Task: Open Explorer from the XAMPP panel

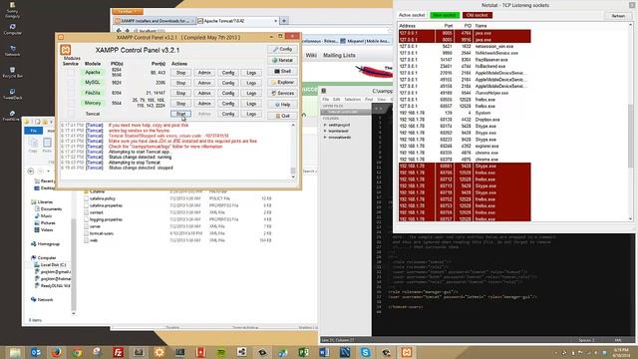Action: tap(282, 82)
